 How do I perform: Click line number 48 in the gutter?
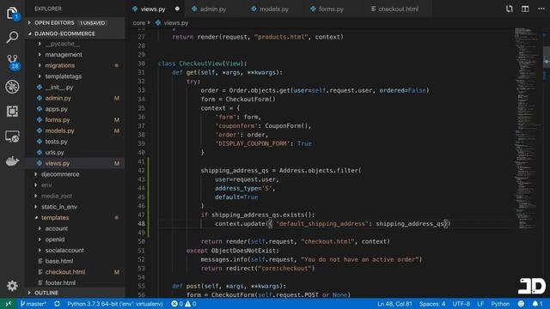point(141,224)
